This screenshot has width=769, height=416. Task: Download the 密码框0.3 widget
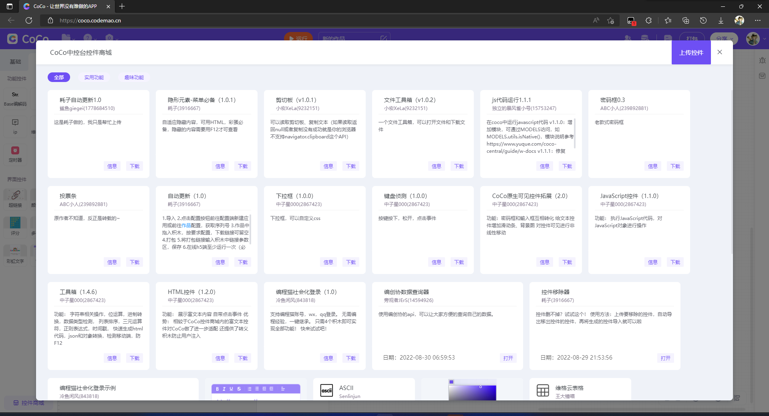tap(675, 166)
